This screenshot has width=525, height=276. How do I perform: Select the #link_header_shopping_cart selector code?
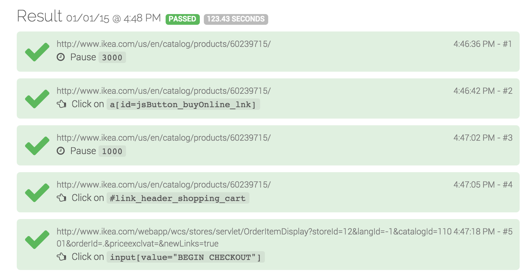click(178, 198)
